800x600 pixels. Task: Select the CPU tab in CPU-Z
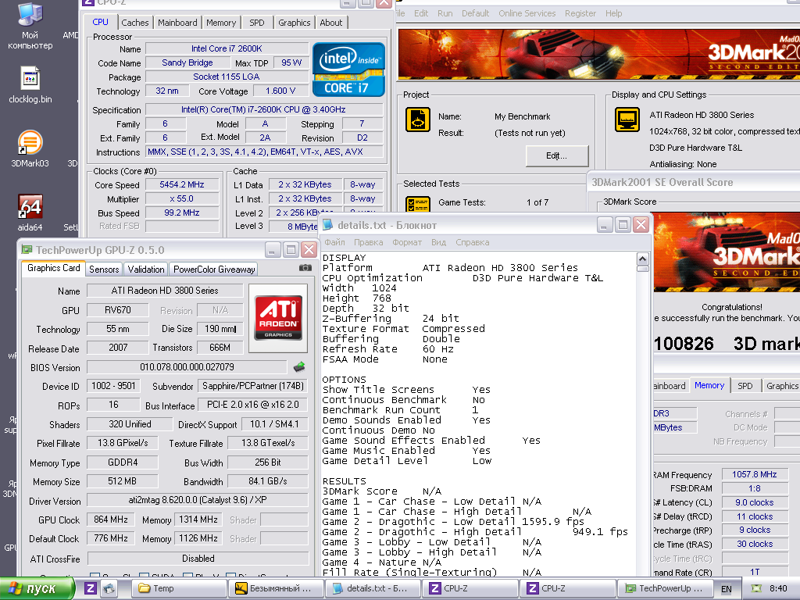tap(101, 22)
